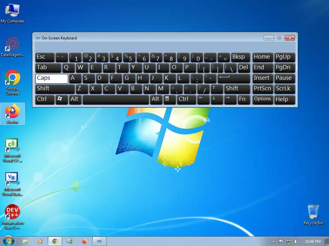Open keyboard Options

[263, 100]
